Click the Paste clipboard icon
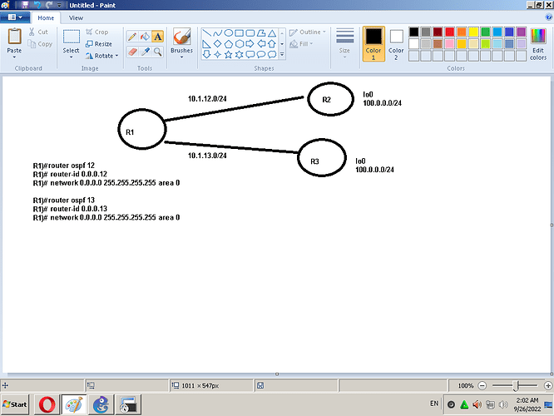The image size is (554, 416). [x=14, y=37]
